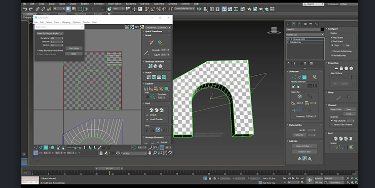Expand the Editable Poly modifier entry
This screenshot has width=375, height=188.
288,42
